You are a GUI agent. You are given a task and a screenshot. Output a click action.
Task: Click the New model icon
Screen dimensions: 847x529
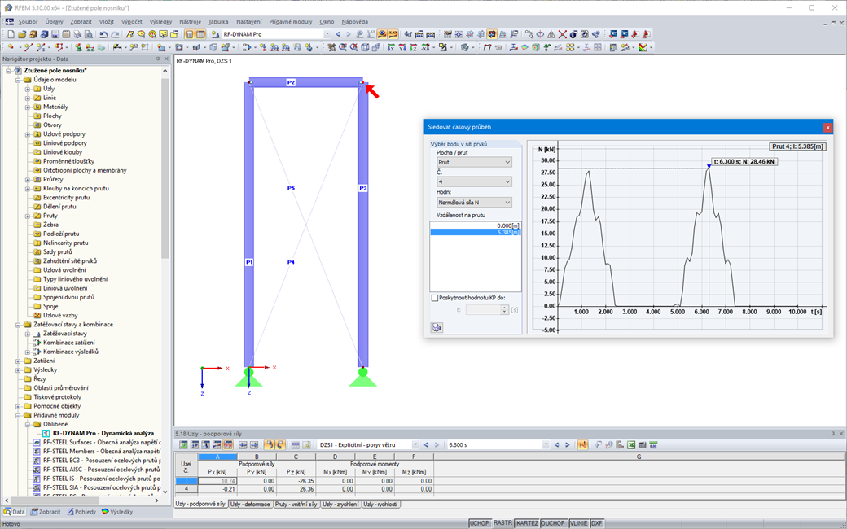[x=11, y=34]
